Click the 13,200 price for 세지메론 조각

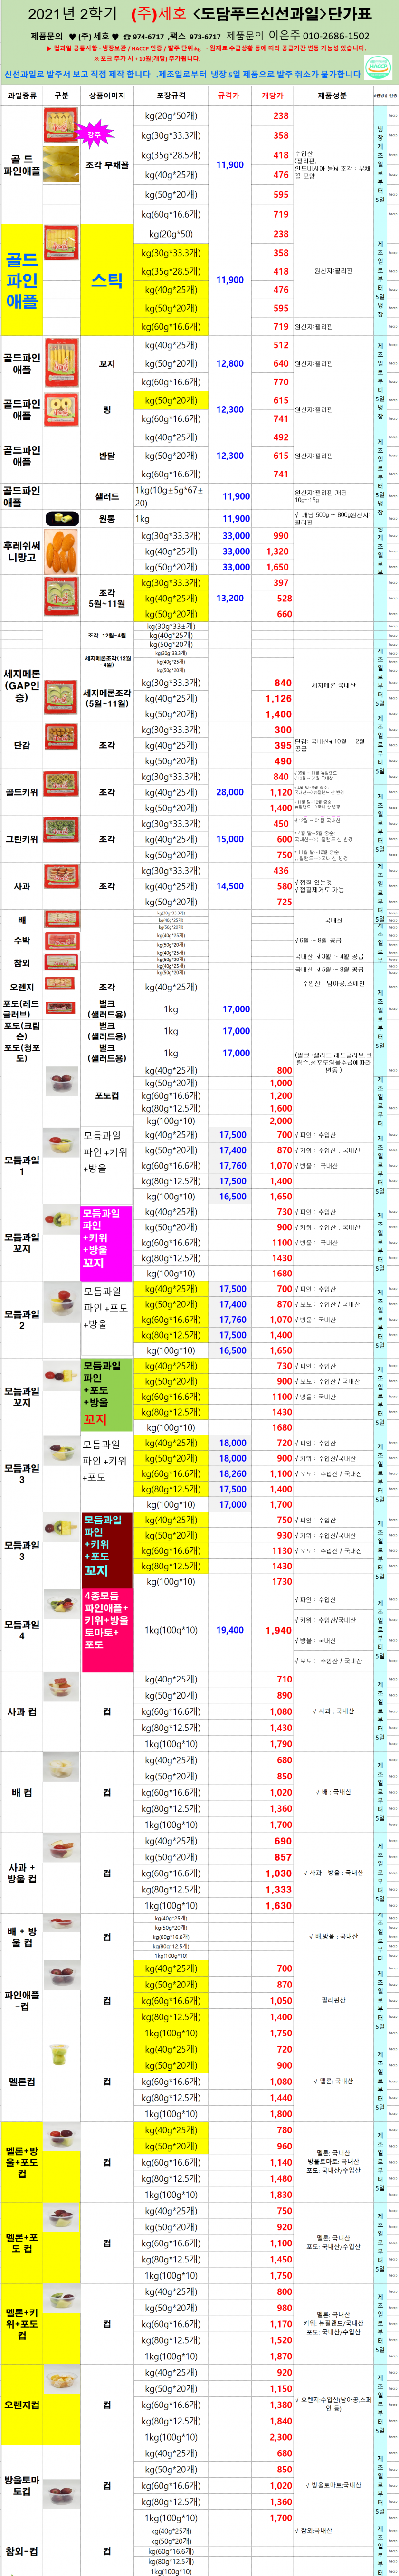[231, 598]
